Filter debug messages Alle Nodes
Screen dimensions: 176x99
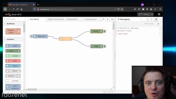click(149, 24)
